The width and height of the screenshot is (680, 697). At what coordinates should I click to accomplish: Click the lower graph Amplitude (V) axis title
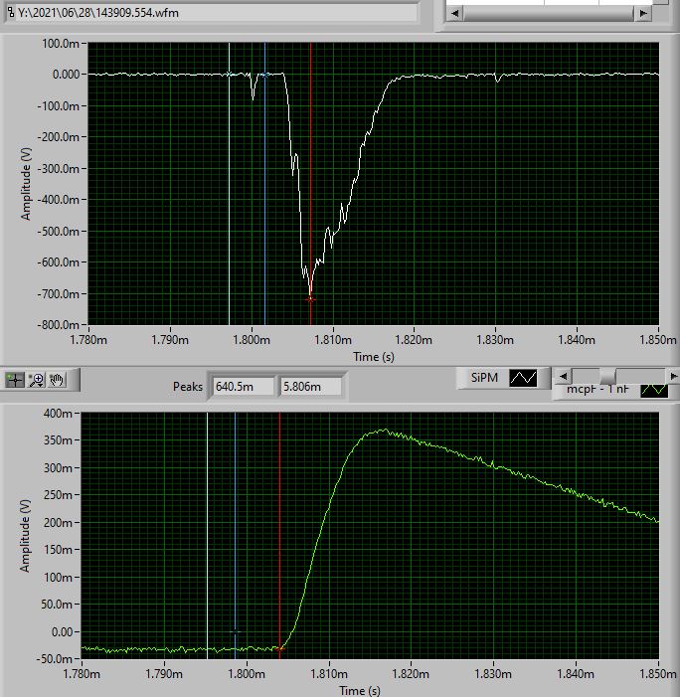[x=25, y=536]
